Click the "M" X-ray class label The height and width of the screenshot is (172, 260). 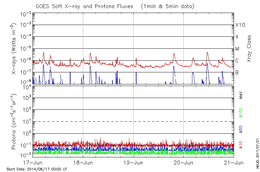tap(237, 49)
